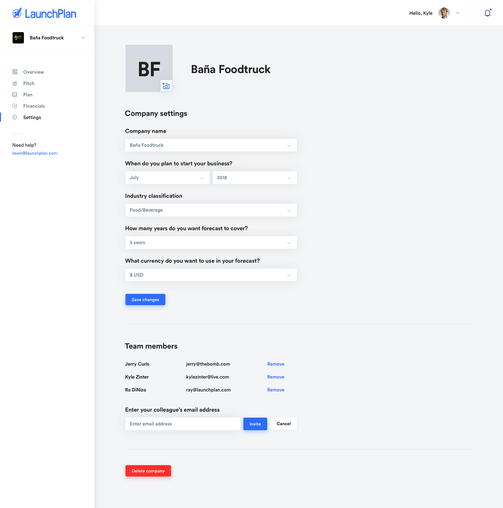Click the colleague email address field
The height and width of the screenshot is (508, 503).
point(182,424)
